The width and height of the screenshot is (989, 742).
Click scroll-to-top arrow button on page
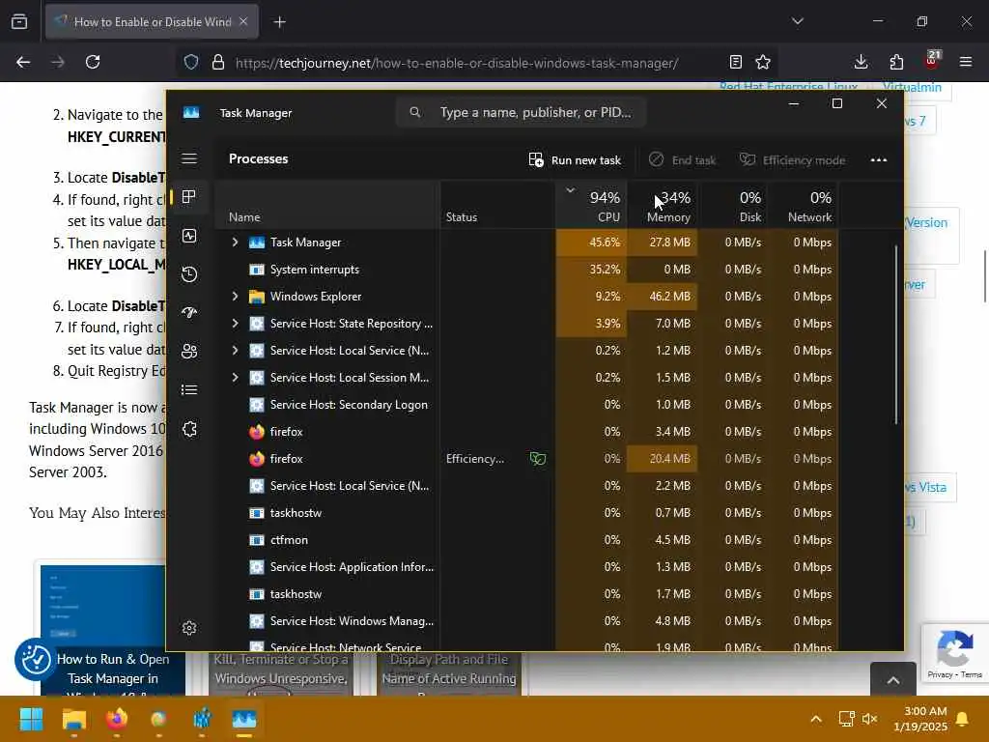pos(893,680)
